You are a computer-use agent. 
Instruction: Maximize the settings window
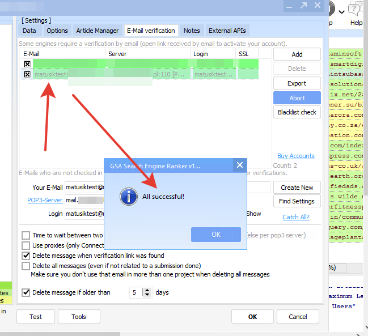coord(303,6)
